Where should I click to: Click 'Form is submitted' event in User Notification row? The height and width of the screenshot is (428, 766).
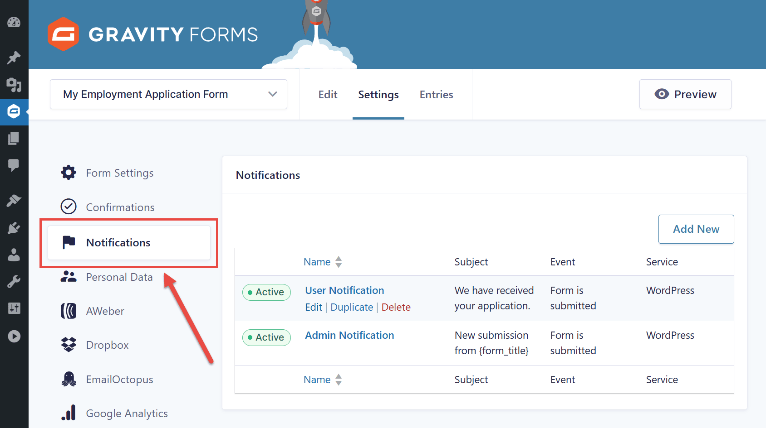573,298
